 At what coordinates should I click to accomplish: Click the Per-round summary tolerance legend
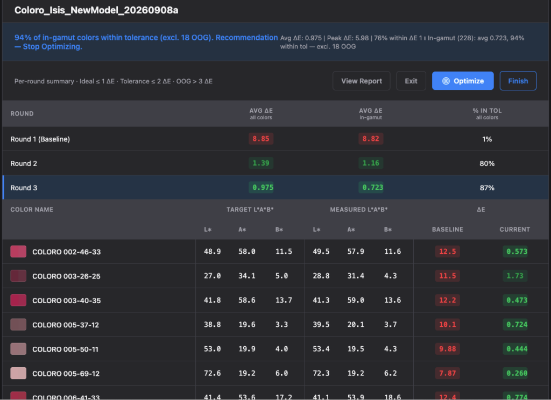tap(113, 81)
